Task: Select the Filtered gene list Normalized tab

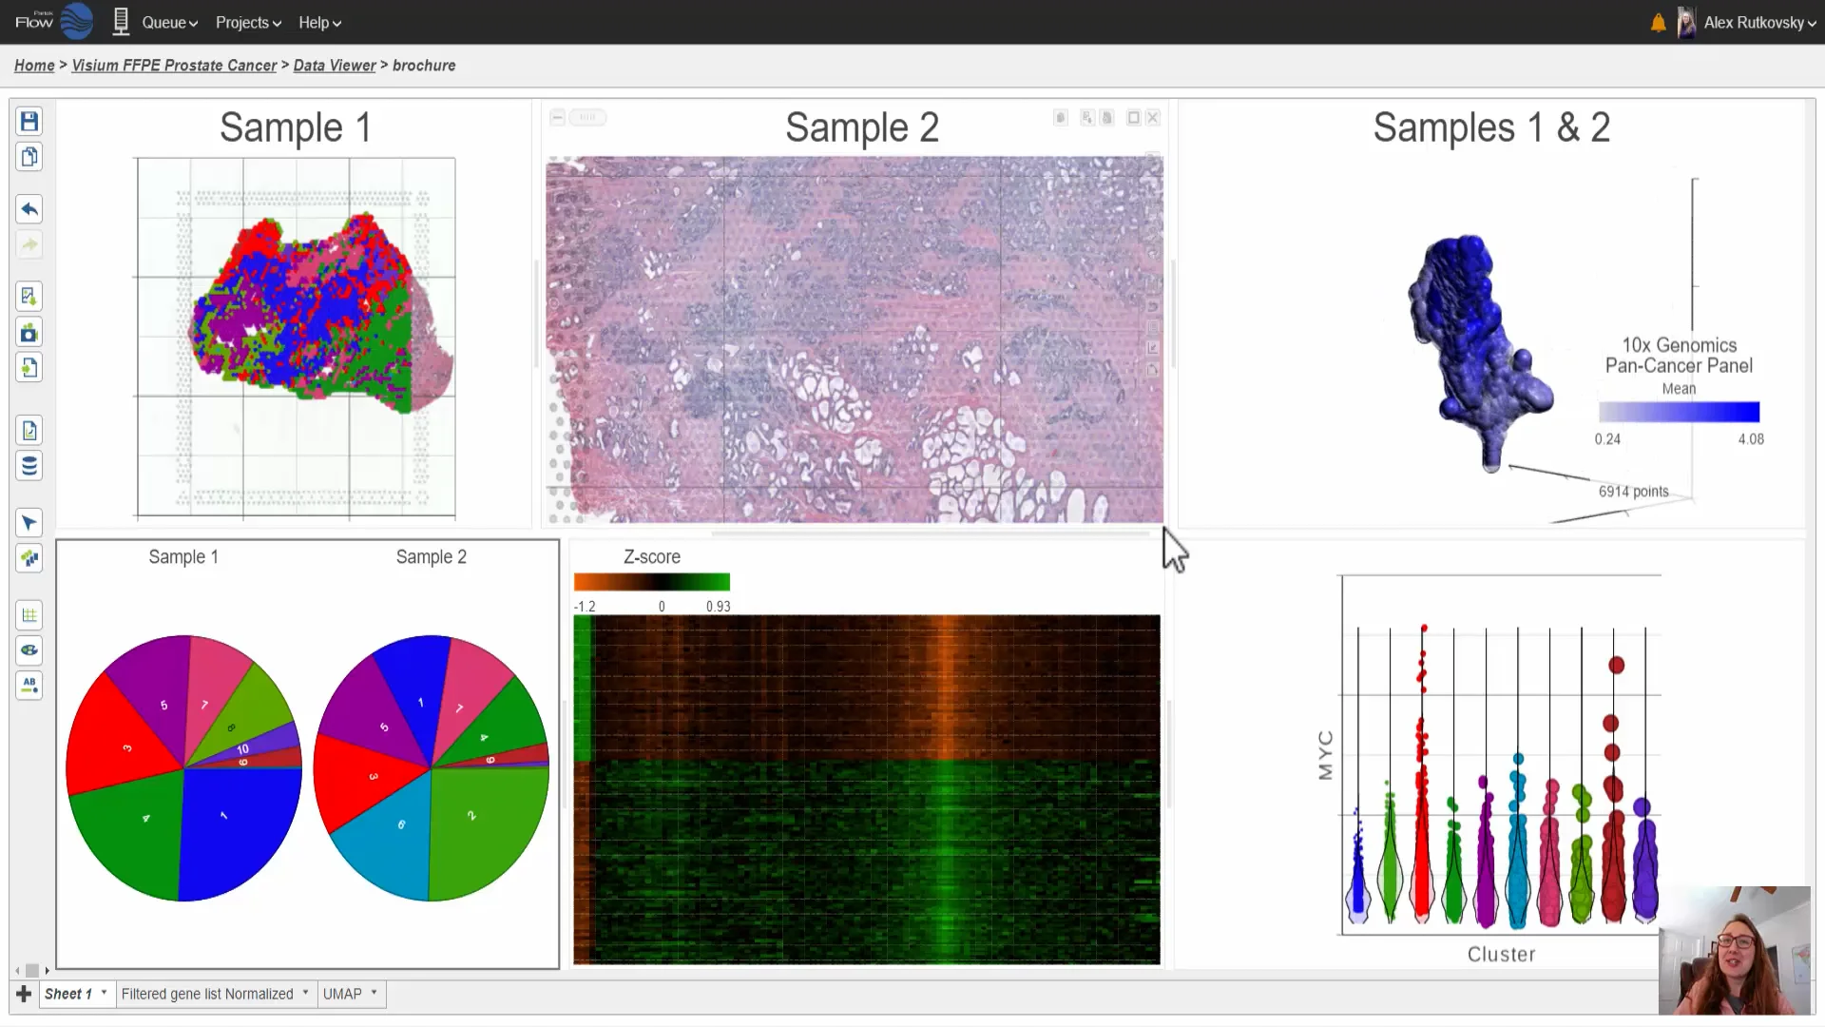Action: point(207,994)
